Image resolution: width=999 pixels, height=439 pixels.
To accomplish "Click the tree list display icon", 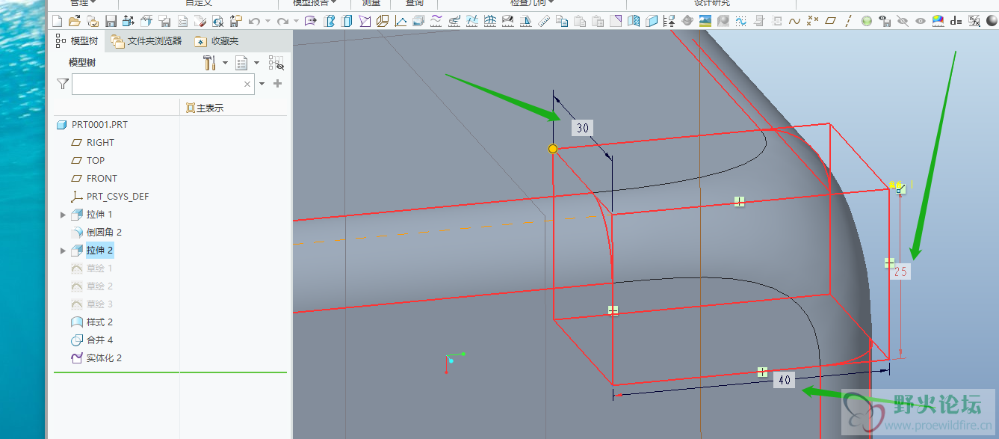I will pyautogui.click(x=241, y=63).
